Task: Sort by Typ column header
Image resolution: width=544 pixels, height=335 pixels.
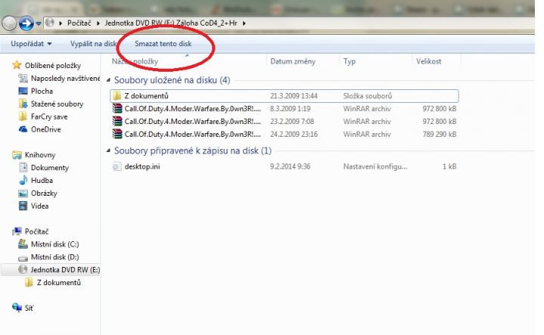Action: (349, 61)
